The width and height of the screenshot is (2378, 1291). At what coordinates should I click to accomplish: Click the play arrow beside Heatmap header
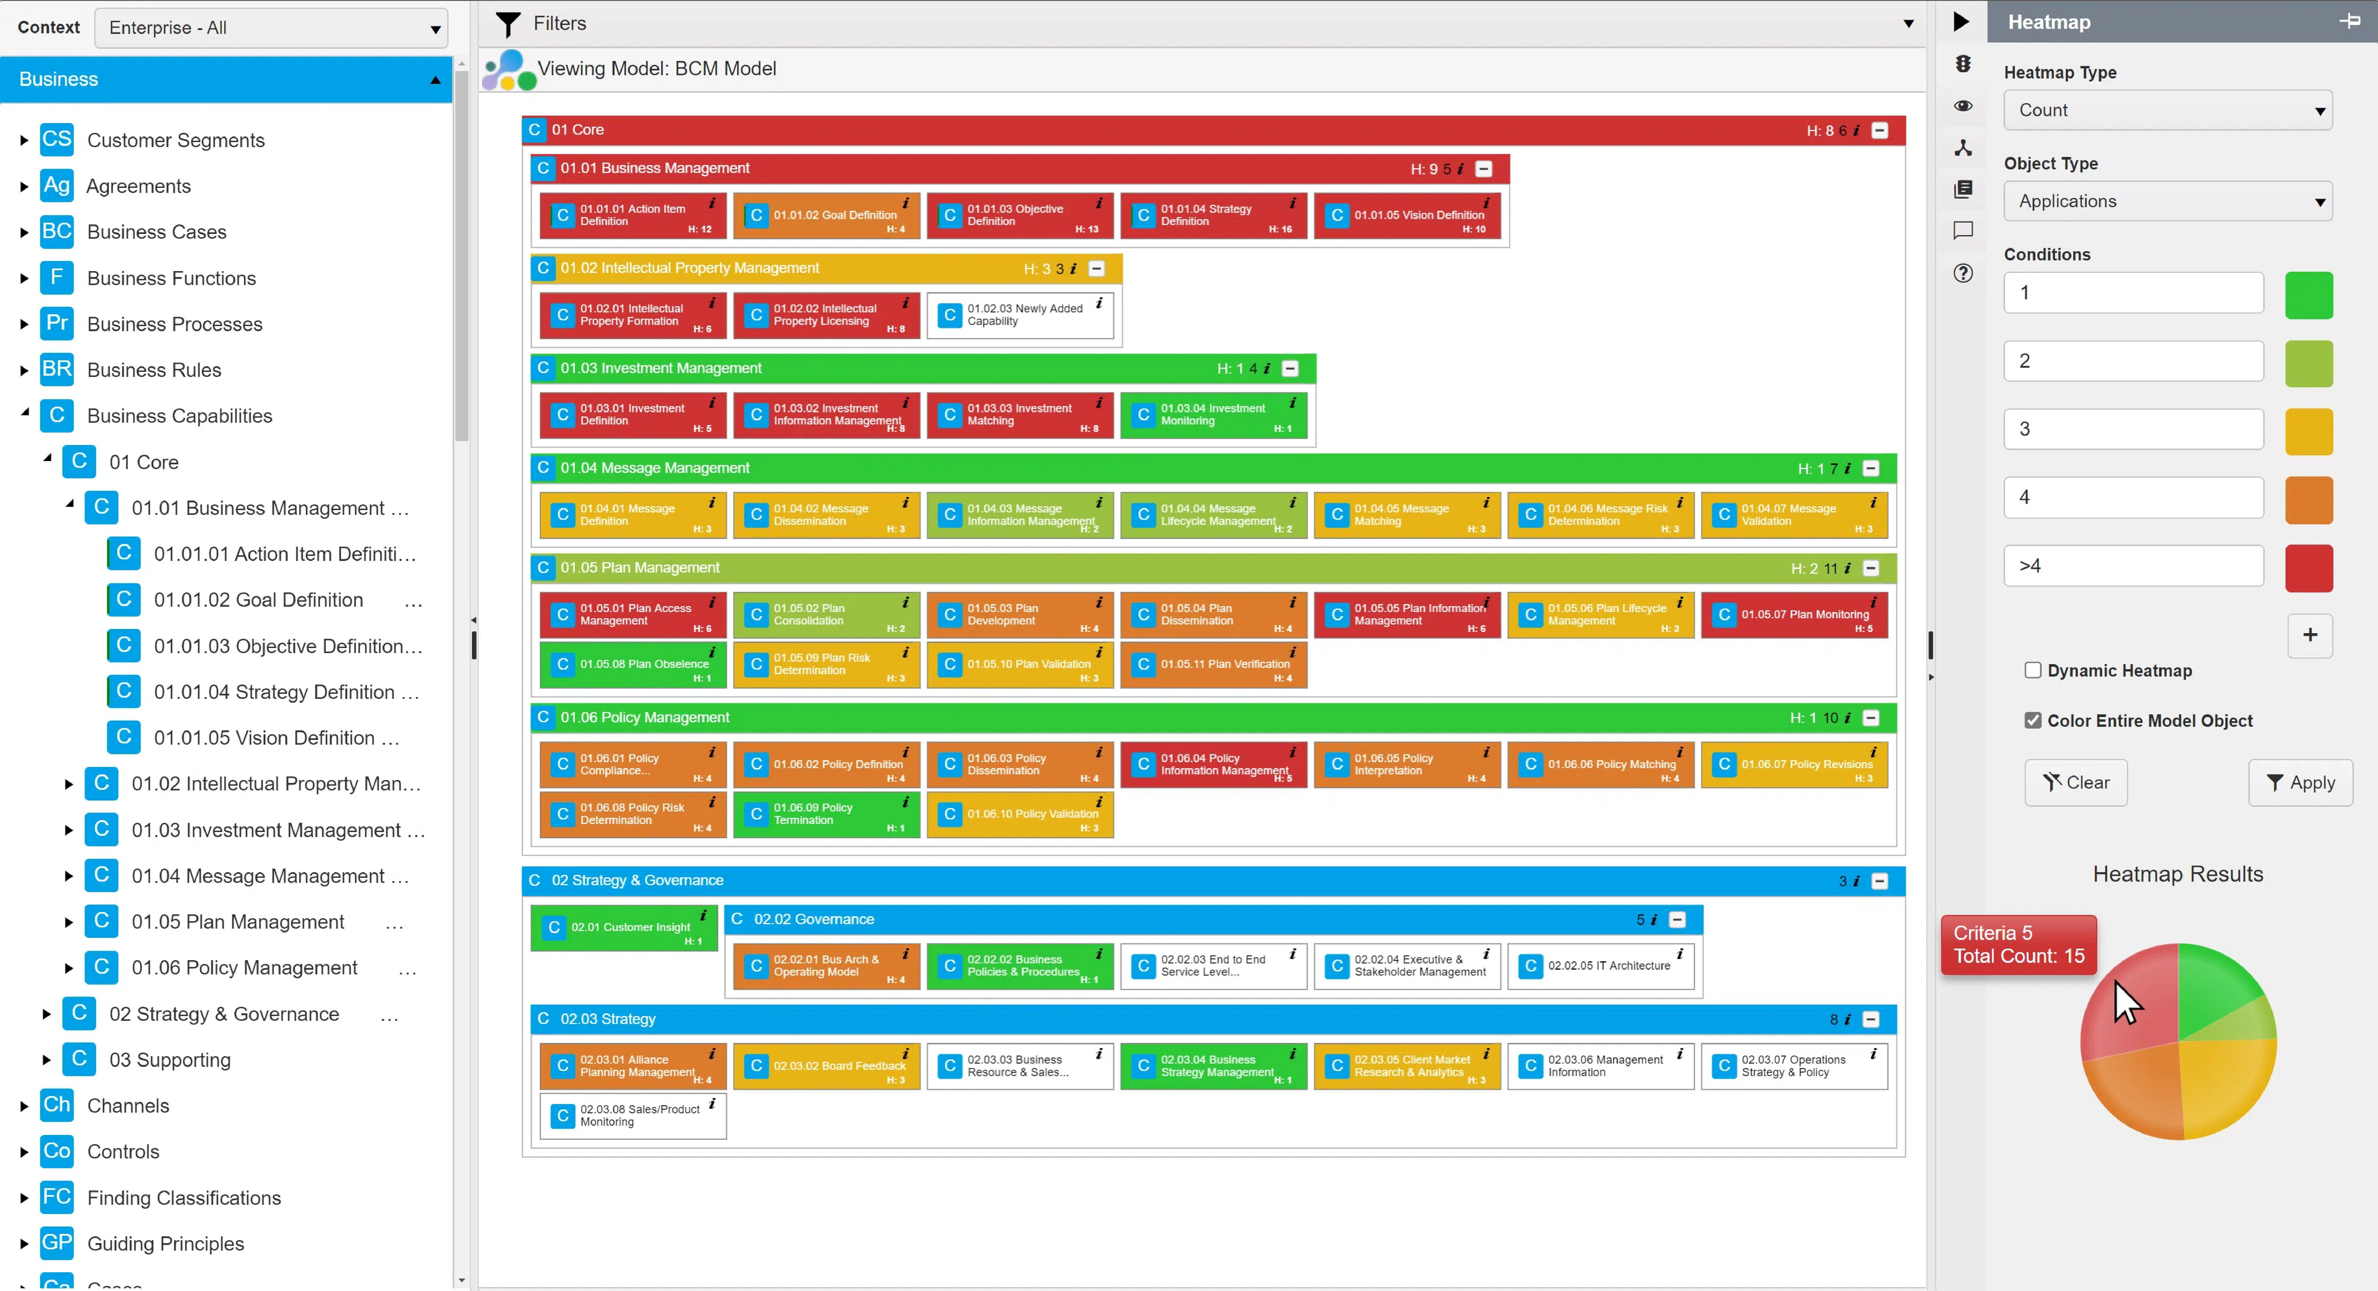pyautogui.click(x=1962, y=21)
